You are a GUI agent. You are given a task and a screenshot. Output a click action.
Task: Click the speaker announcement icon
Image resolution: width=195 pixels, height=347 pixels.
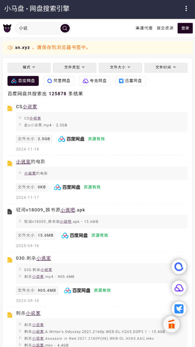point(10,48)
